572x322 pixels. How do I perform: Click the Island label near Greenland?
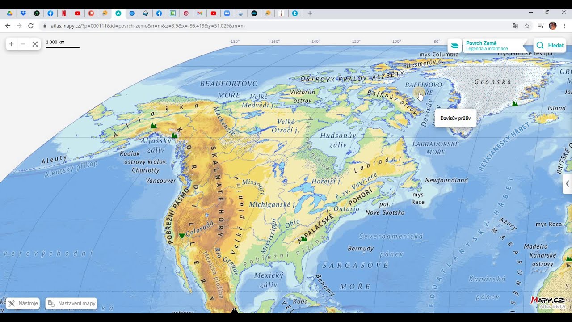tap(557, 108)
